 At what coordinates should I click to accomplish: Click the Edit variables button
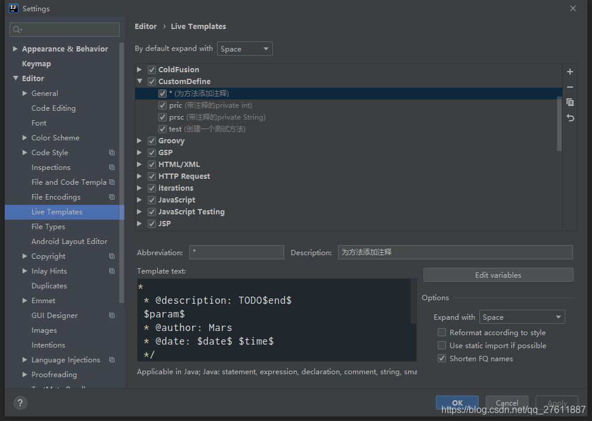[498, 275]
